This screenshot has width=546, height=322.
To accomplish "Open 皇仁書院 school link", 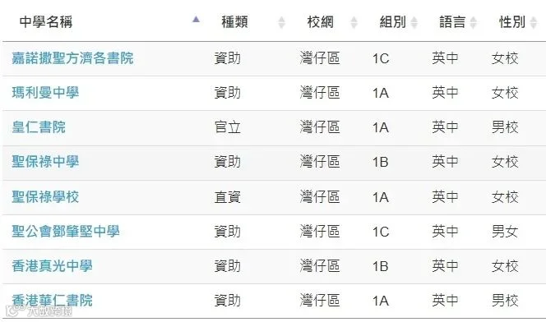I will point(39,127).
